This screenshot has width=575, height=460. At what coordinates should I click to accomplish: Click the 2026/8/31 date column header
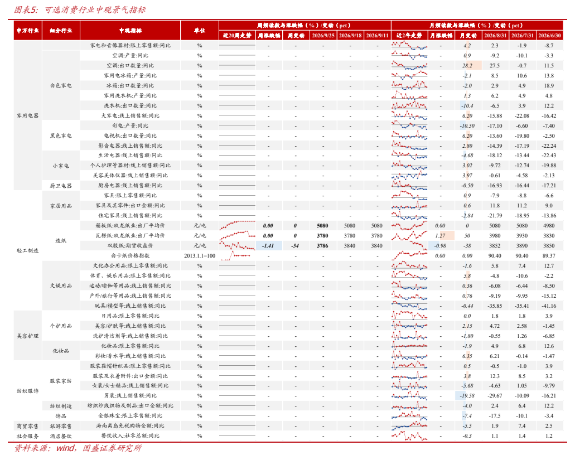(495, 36)
